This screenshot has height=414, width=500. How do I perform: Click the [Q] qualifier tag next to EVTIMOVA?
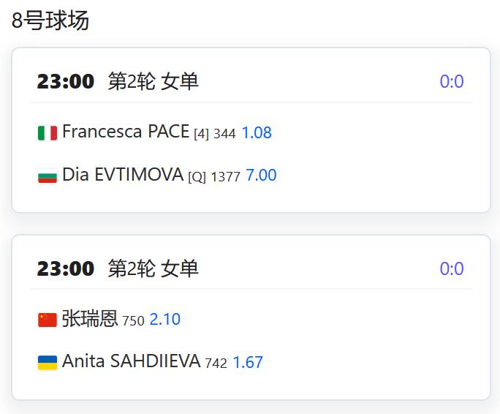[x=197, y=177]
